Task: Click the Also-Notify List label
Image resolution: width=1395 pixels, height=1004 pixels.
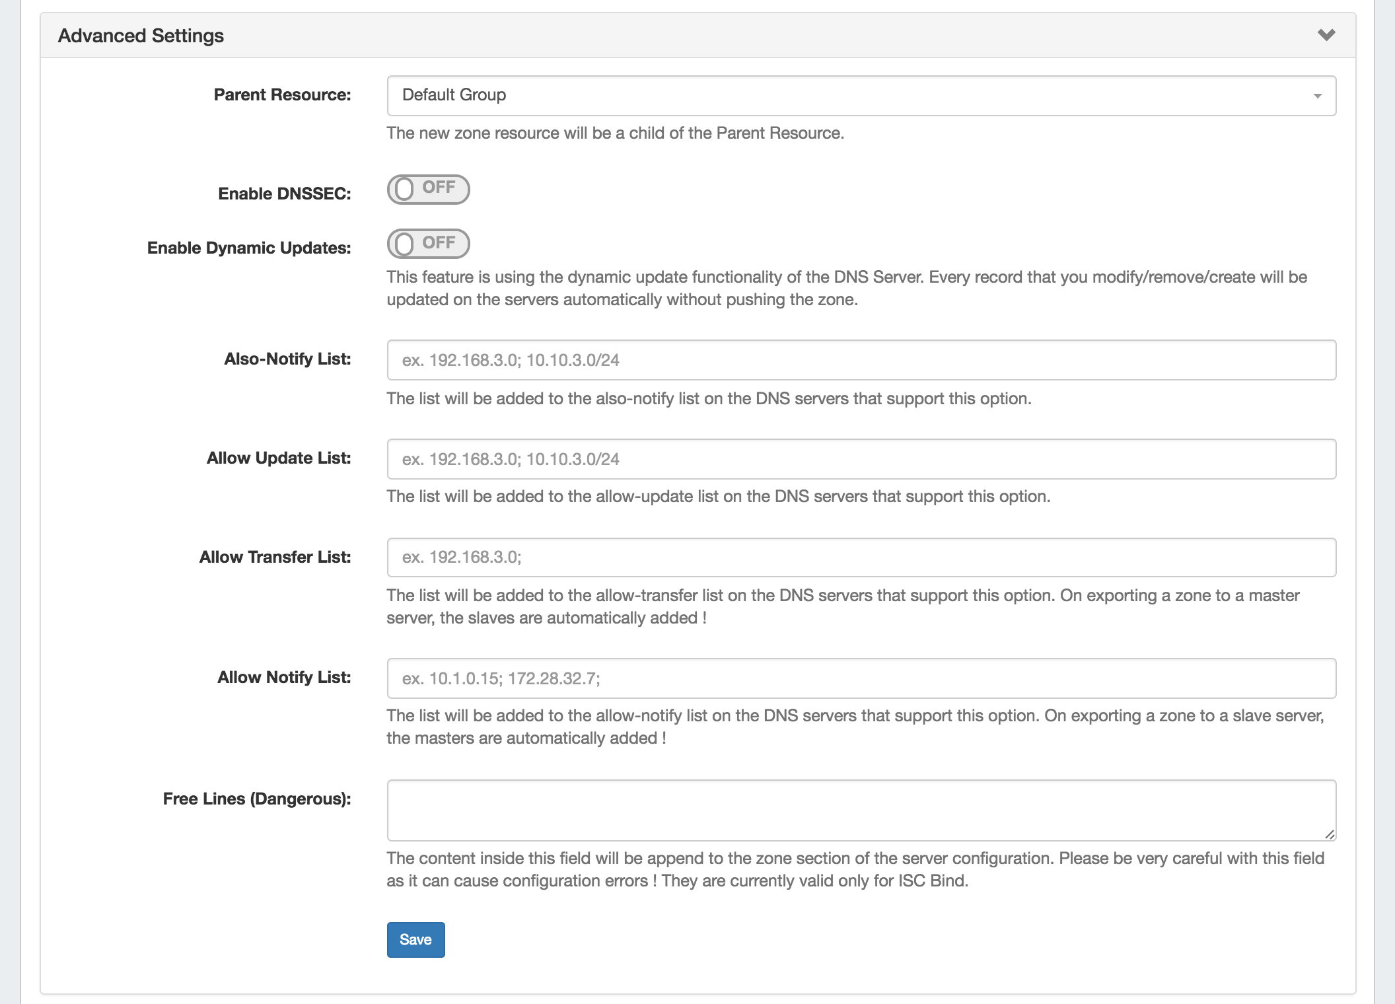Action: tap(287, 359)
